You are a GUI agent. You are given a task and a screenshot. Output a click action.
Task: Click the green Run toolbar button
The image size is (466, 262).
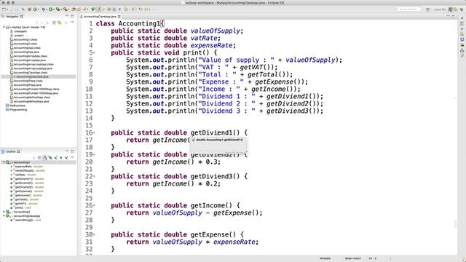click(x=50, y=9)
